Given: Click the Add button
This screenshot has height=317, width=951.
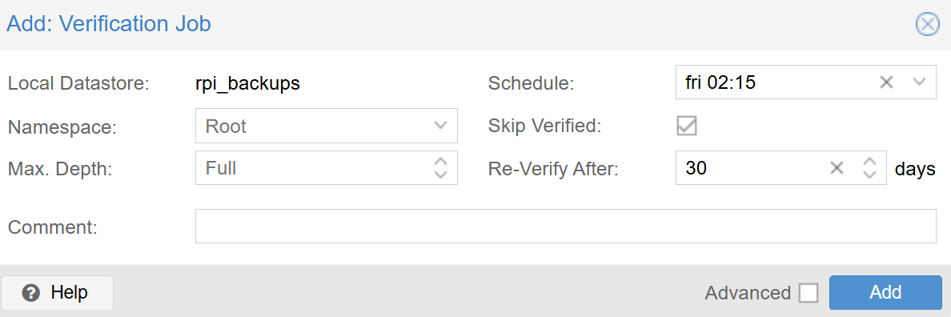Looking at the screenshot, I should tap(885, 293).
